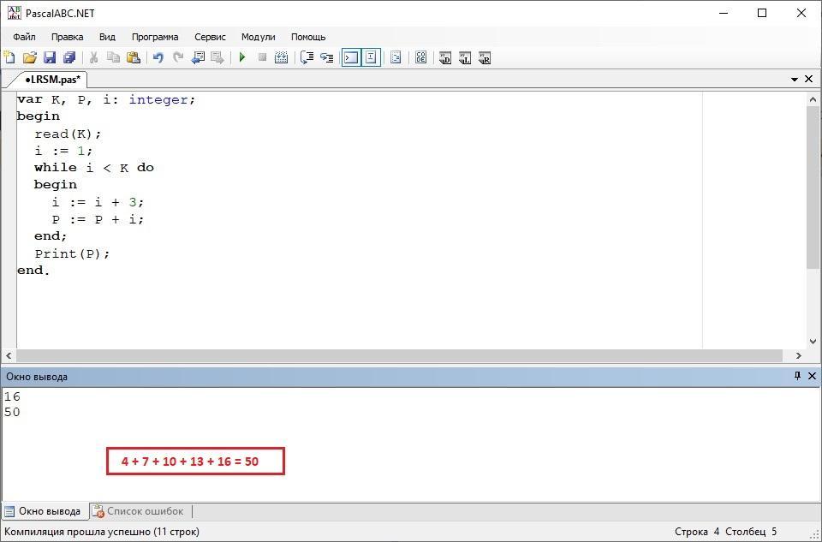Viewport: 822px width, 542px height.
Task: Save the current file with diskette icon
Action: [50, 57]
